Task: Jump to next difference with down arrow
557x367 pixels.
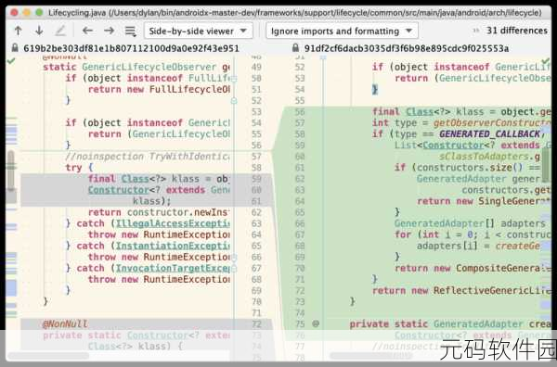Action: click(39, 31)
